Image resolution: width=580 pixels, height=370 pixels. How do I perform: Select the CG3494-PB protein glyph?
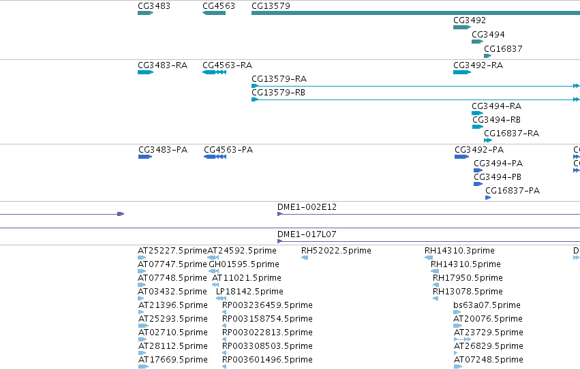[x=478, y=184]
